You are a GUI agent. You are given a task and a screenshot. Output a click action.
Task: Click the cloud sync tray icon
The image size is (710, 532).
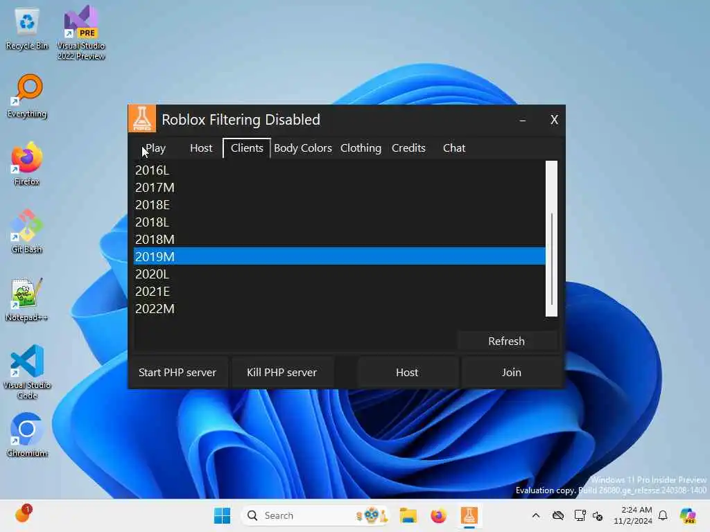pyautogui.click(x=558, y=515)
